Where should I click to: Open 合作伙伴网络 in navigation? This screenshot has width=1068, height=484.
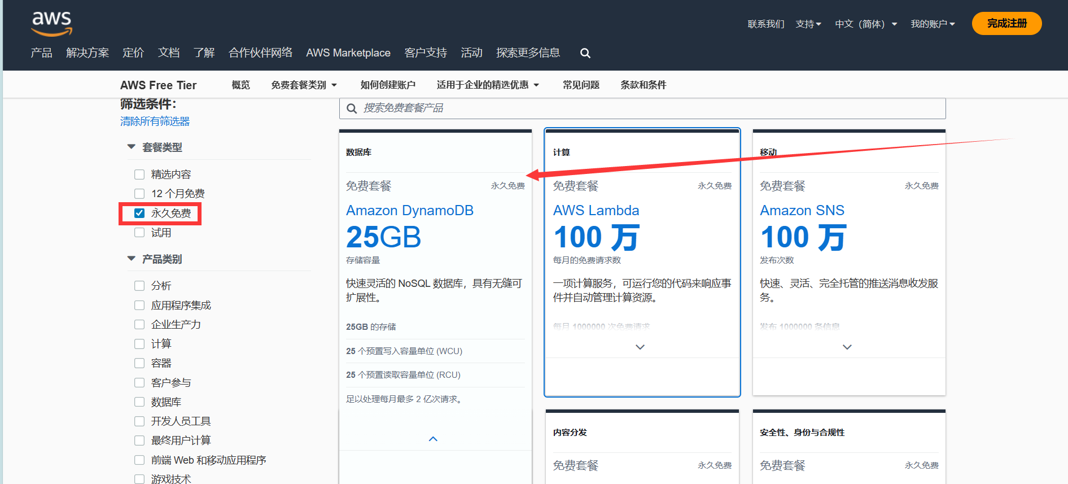pos(260,53)
